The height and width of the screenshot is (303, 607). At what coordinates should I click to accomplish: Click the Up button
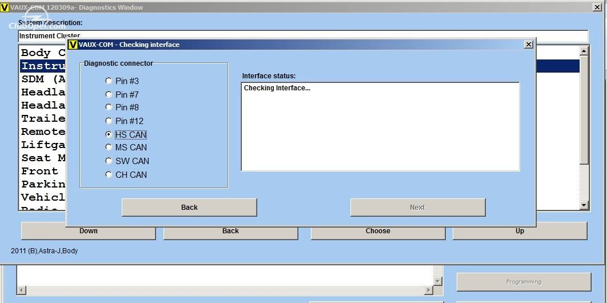coord(520,231)
